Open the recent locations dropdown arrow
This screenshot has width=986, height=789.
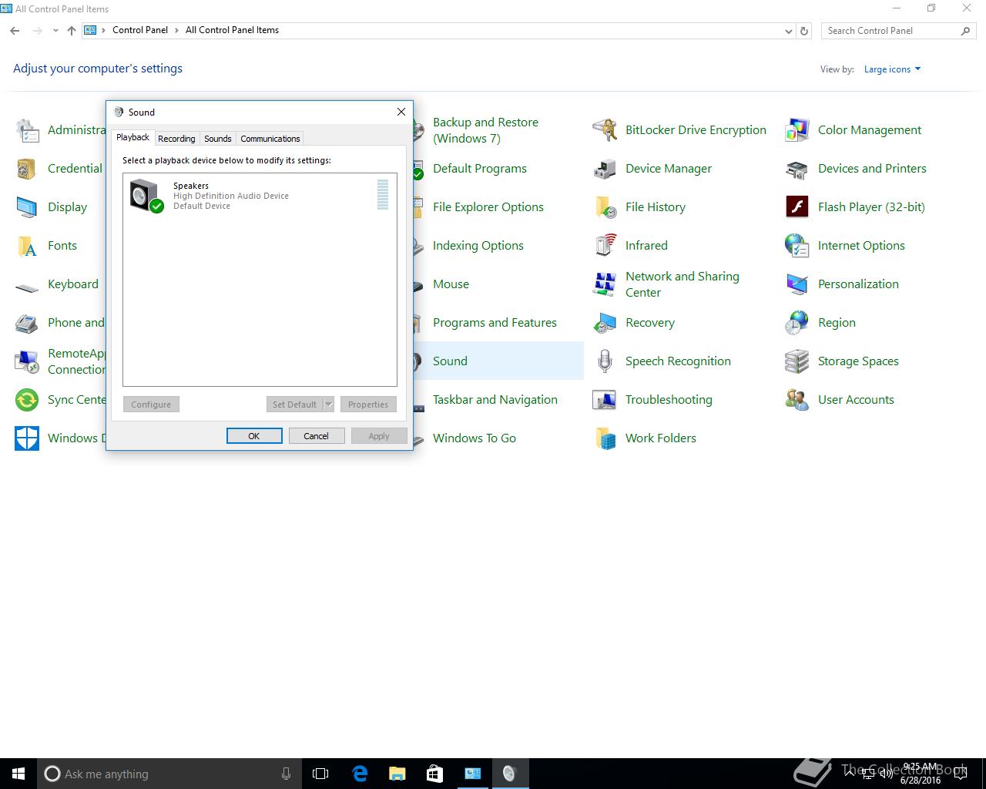click(55, 31)
